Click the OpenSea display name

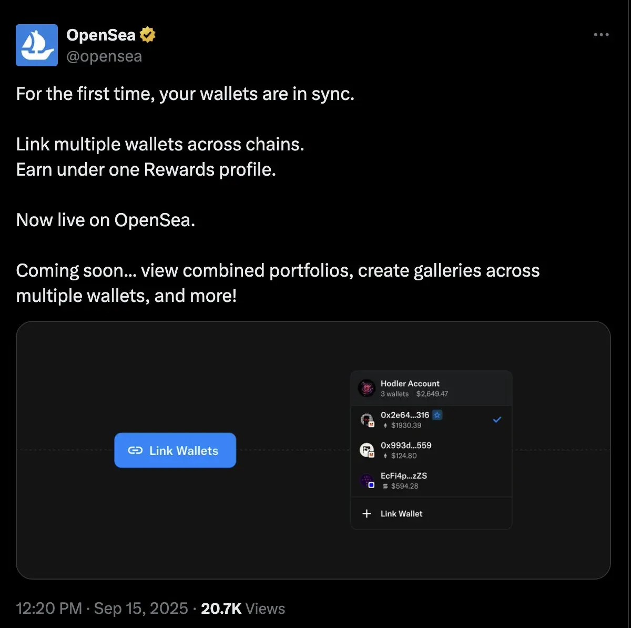(101, 35)
